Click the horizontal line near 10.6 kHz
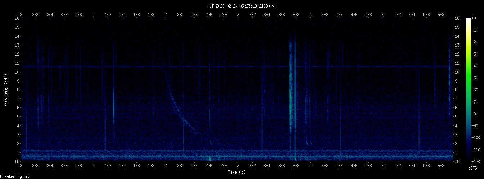Image resolution: width=484 pixels, height=179 pixels. tap(234, 66)
